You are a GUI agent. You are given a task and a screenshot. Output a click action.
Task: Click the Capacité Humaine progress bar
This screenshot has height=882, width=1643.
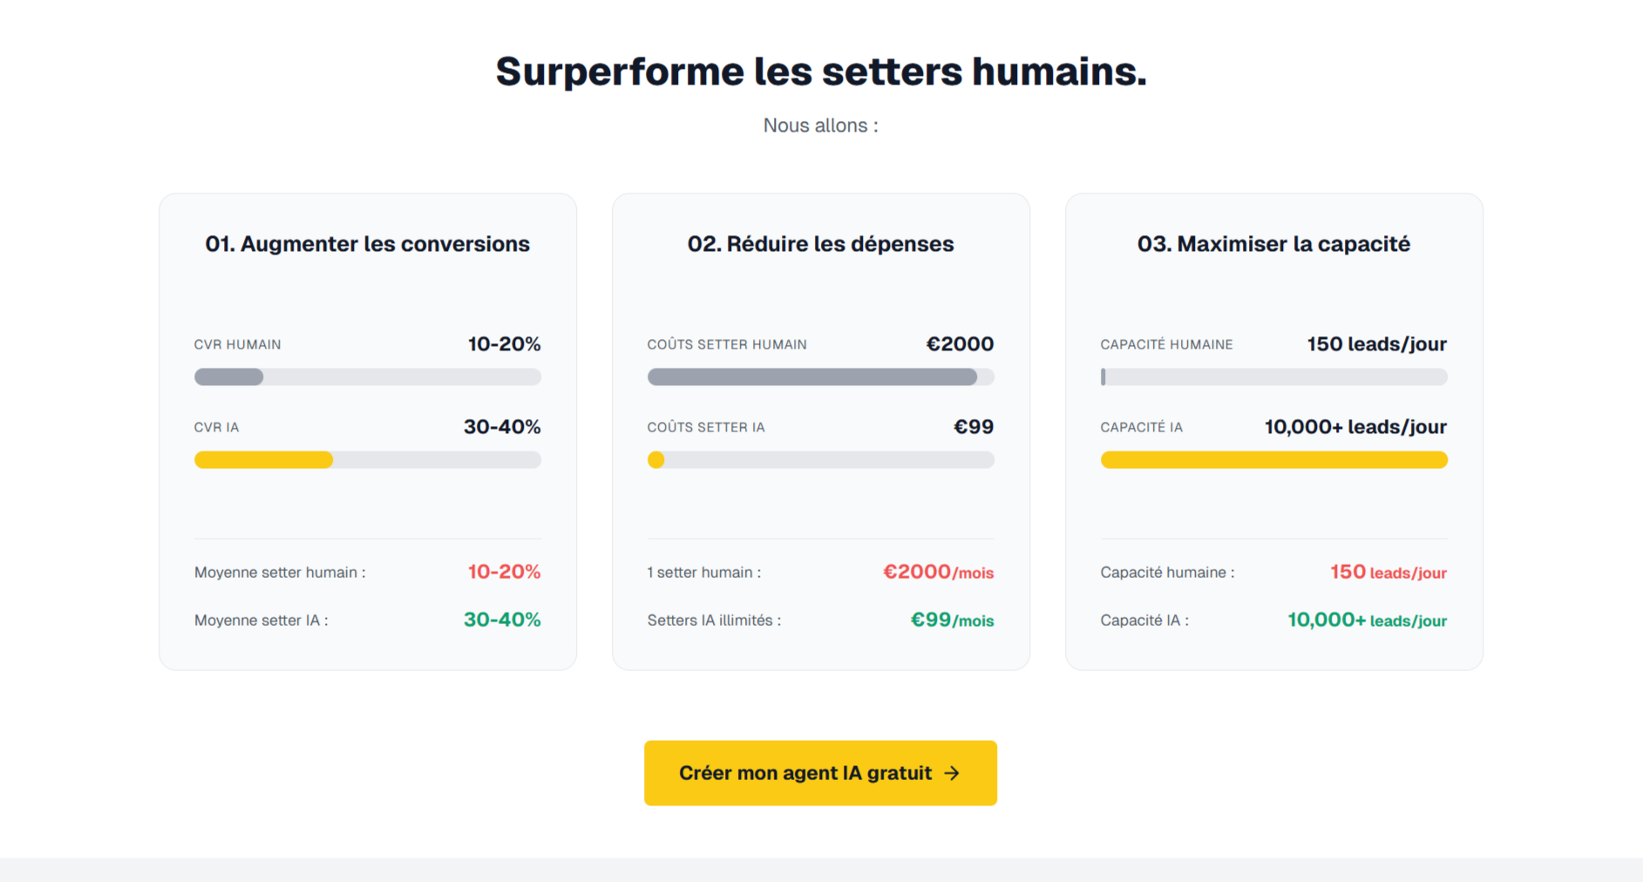(1273, 377)
